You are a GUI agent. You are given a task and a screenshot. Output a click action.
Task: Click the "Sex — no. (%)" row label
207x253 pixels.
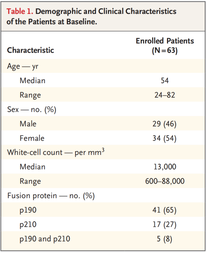click(x=32, y=109)
